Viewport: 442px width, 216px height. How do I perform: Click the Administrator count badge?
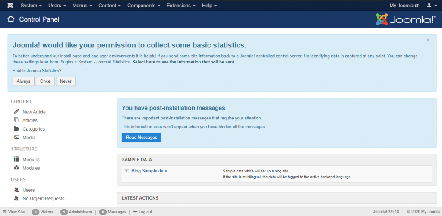(64, 212)
